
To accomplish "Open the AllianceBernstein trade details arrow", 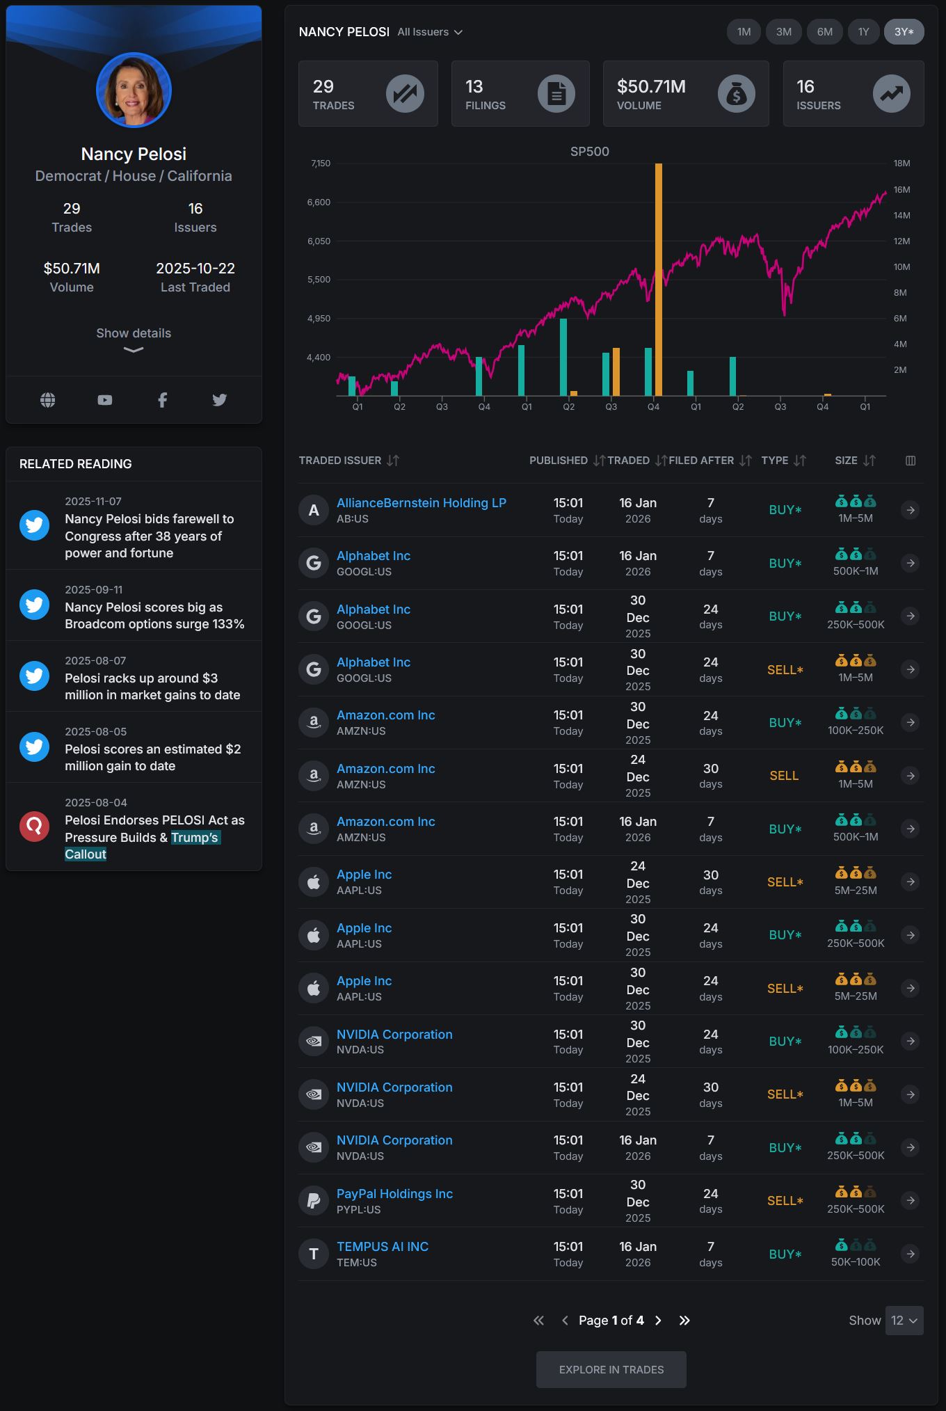I will [x=911, y=510].
